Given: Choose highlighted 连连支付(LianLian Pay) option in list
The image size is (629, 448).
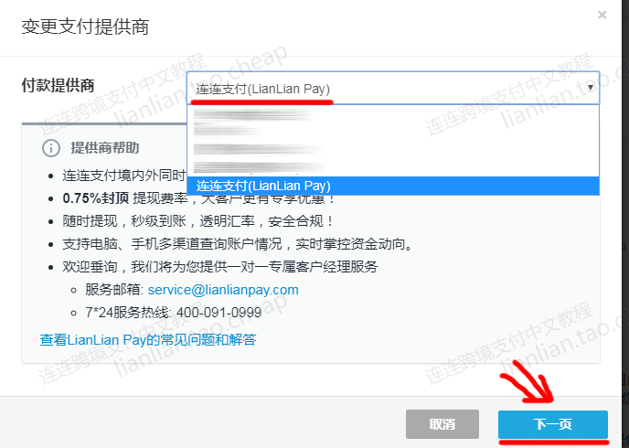Looking at the screenshot, I should (x=393, y=187).
